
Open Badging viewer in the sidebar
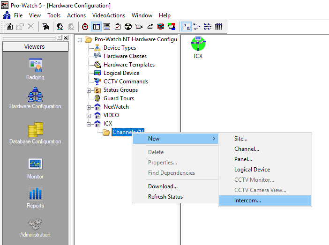coord(35,68)
